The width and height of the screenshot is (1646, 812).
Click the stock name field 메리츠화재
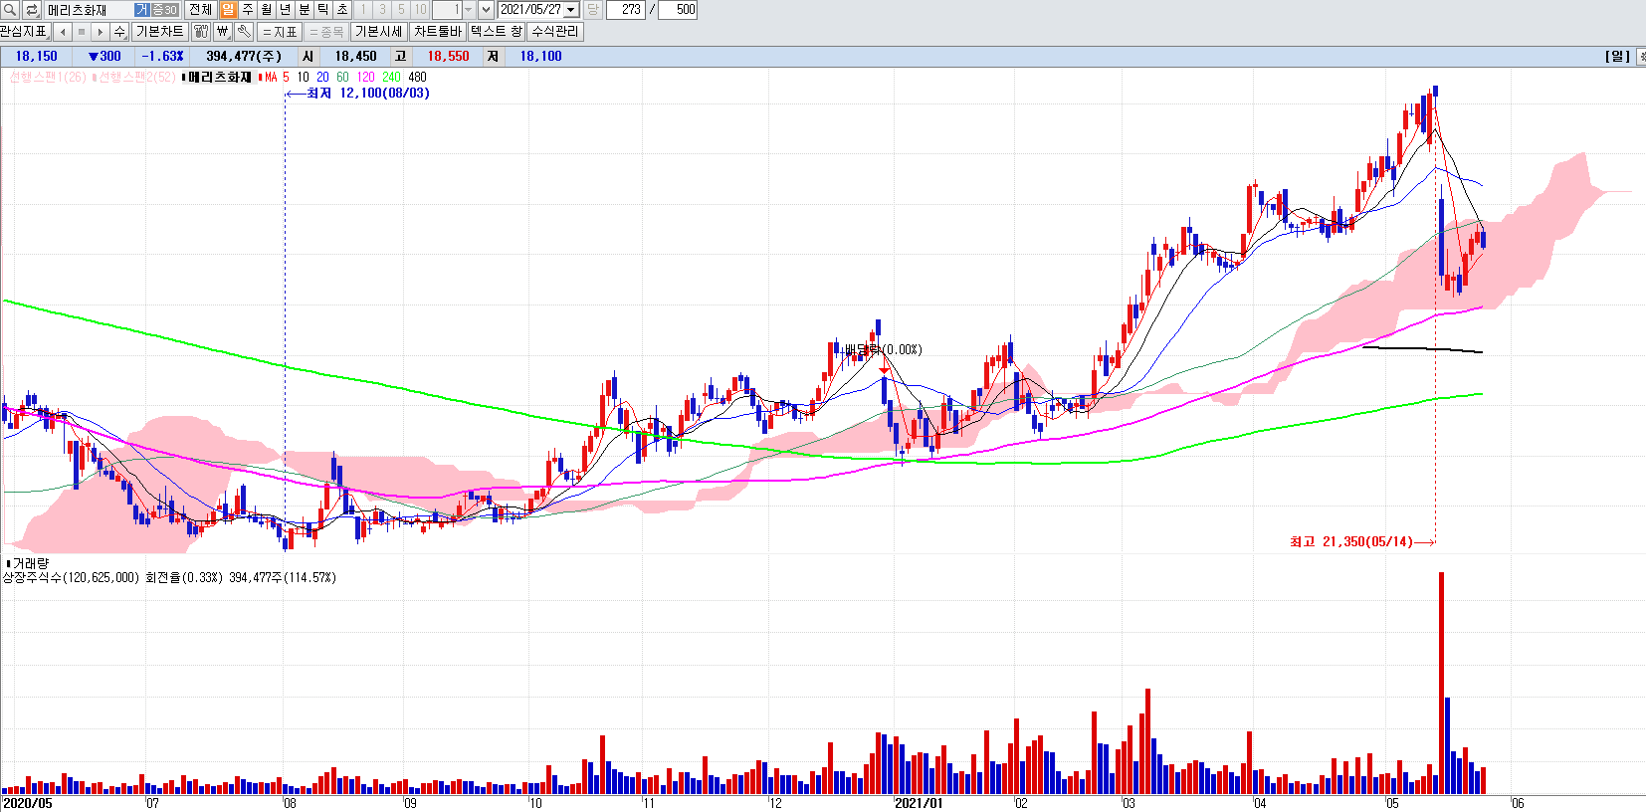tap(88, 10)
